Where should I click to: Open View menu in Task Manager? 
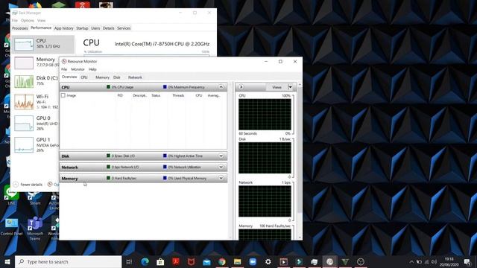[x=42, y=20]
